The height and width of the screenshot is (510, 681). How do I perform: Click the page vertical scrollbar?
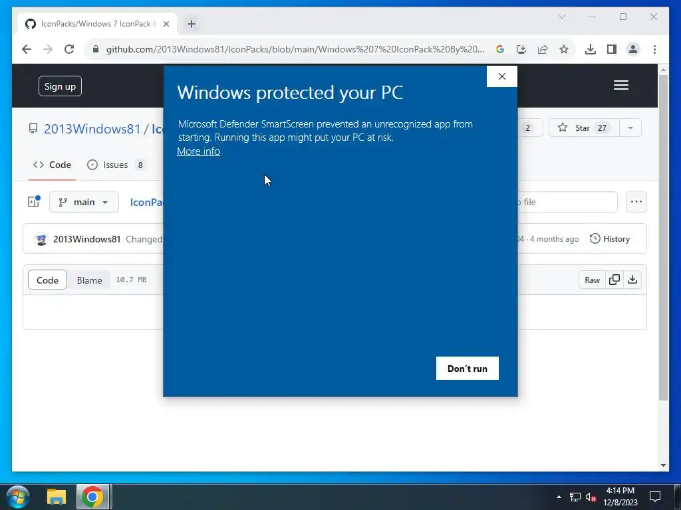(x=663, y=238)
